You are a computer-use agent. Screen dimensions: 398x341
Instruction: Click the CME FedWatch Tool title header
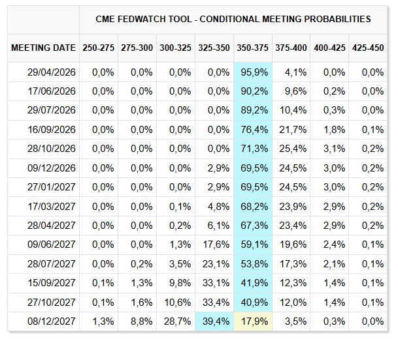235,19
